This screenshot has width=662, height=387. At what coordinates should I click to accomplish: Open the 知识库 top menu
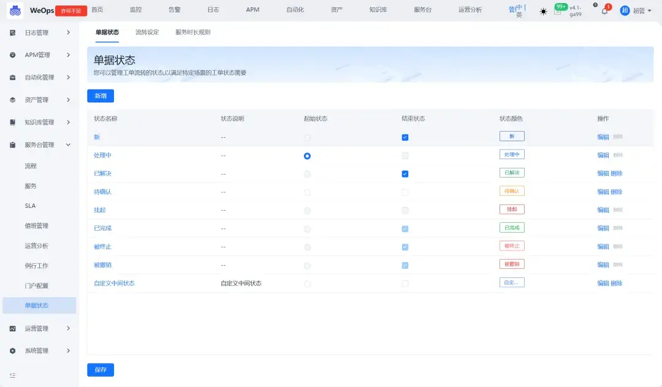378,10
